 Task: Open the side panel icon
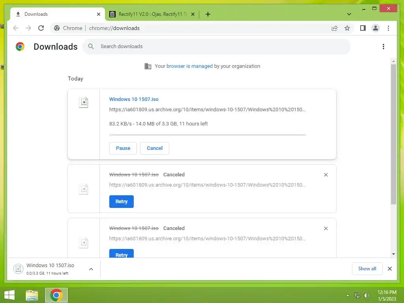tap(363, 28)
